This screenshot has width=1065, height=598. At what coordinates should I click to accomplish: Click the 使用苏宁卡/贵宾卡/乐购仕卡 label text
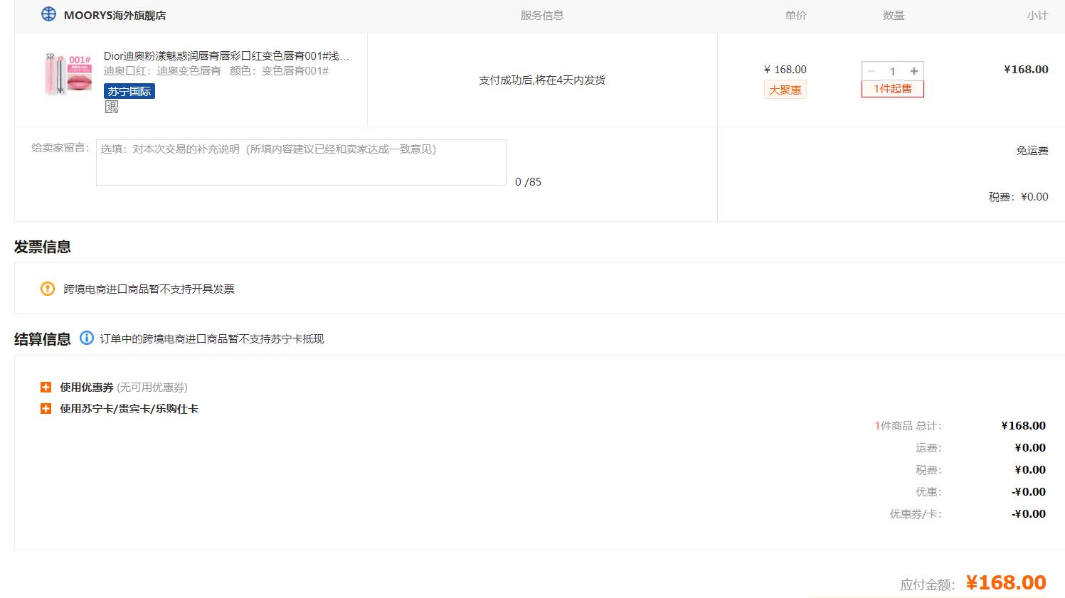coord(129,409)
